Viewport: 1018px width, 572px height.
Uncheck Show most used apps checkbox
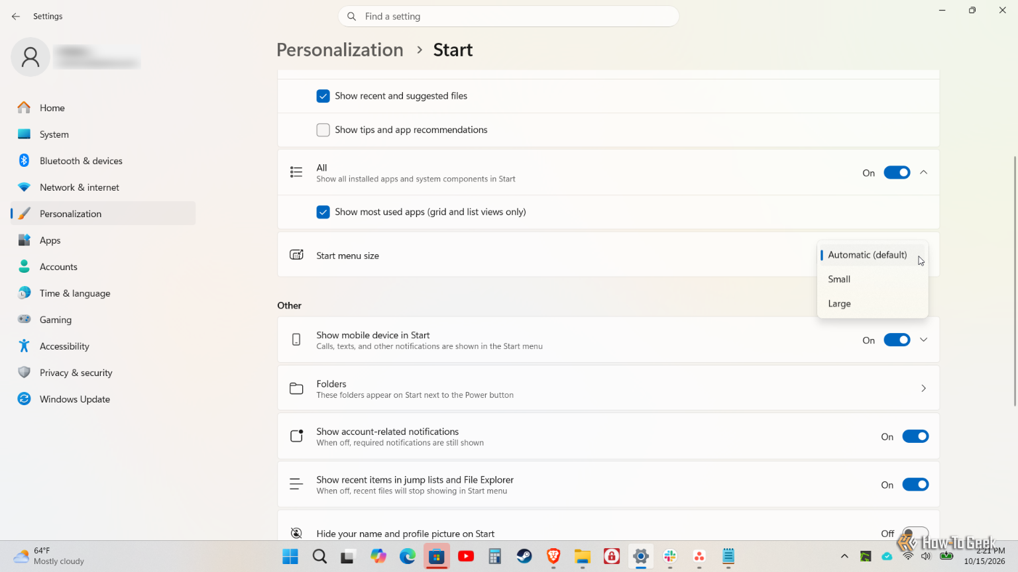[x=323, y=212]
